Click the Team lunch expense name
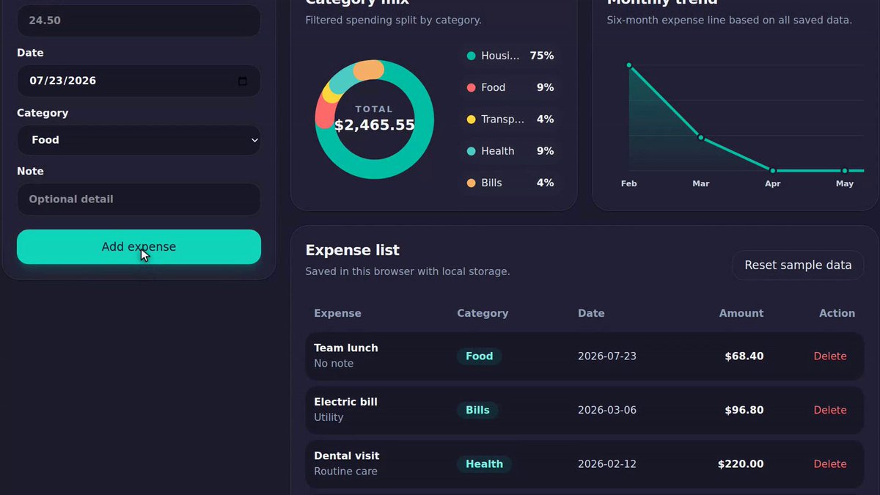The height and width of the screenshot is (495, 880). click(346, 348)
